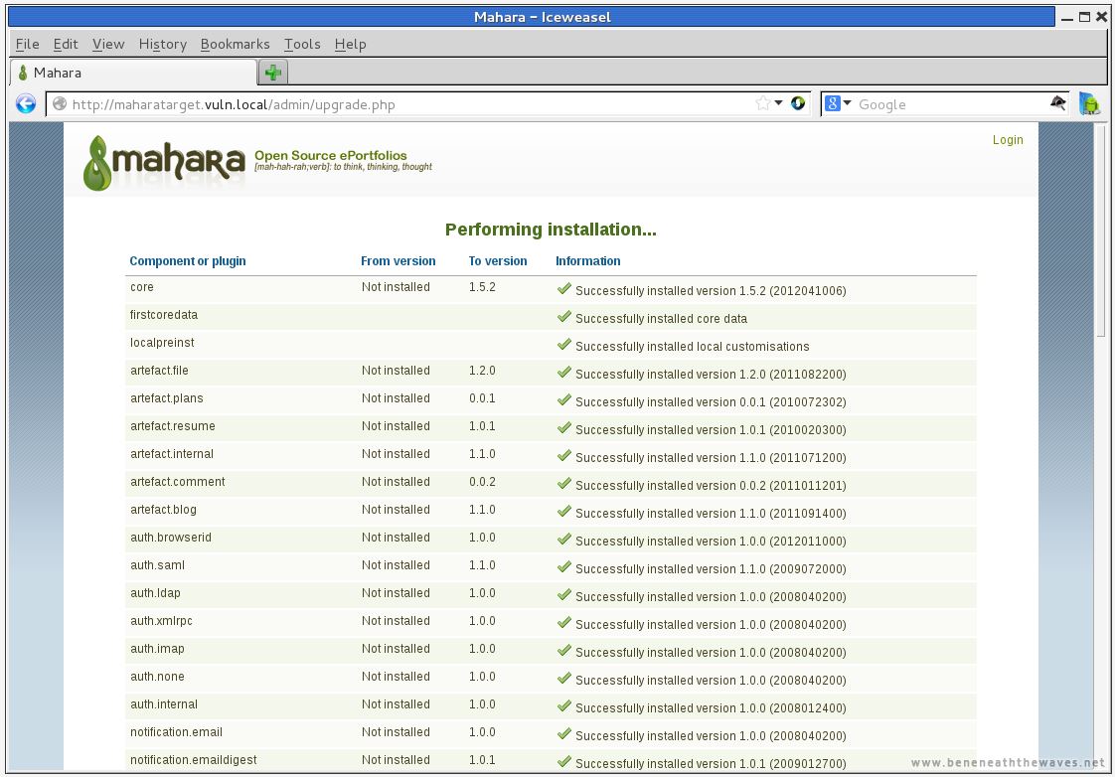
Task: Click the 'artefact.blog' component name
Action: tap(164, 509)
